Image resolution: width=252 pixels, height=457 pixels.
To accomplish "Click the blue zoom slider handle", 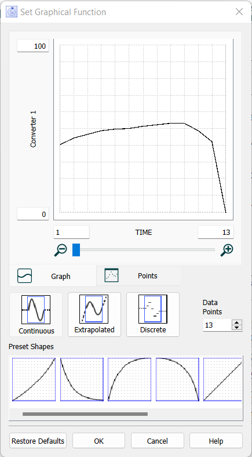I will coord(76,250).
